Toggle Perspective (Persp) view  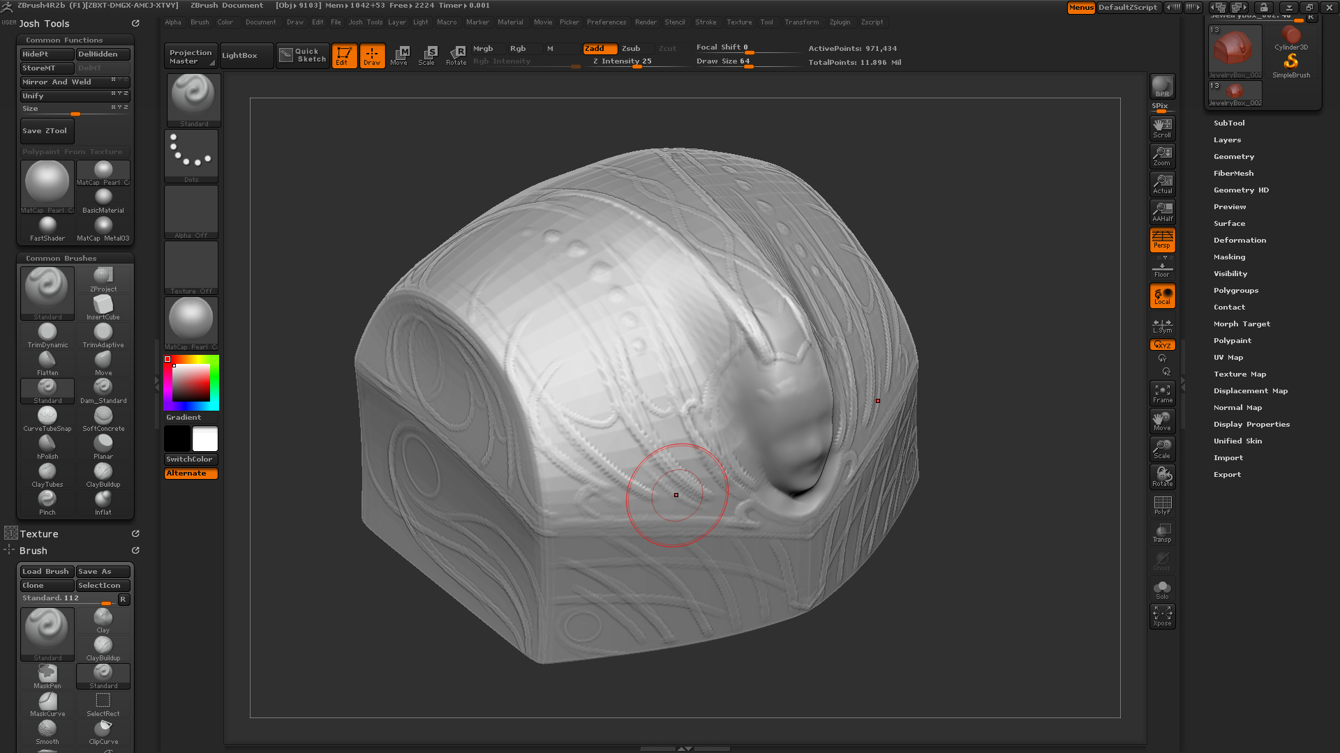tap(1162, 240)
